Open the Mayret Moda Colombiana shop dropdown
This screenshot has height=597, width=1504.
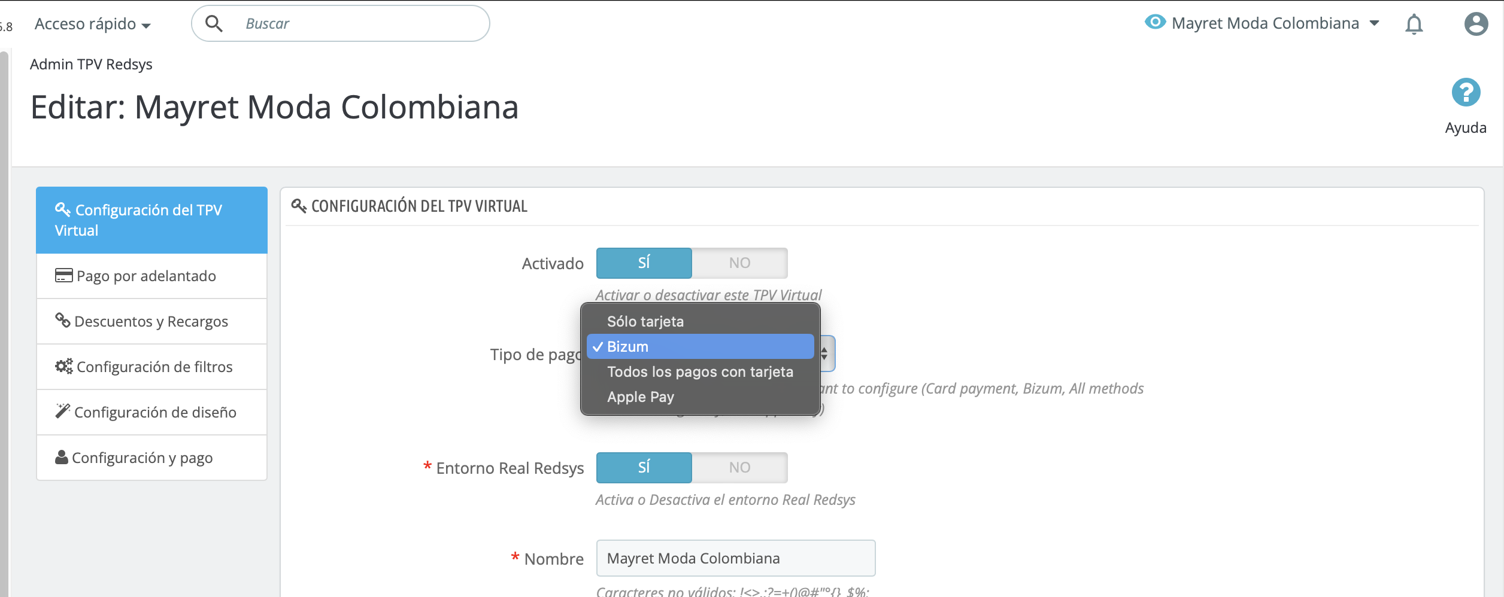pyautogui.click(x=1275, y=23)
